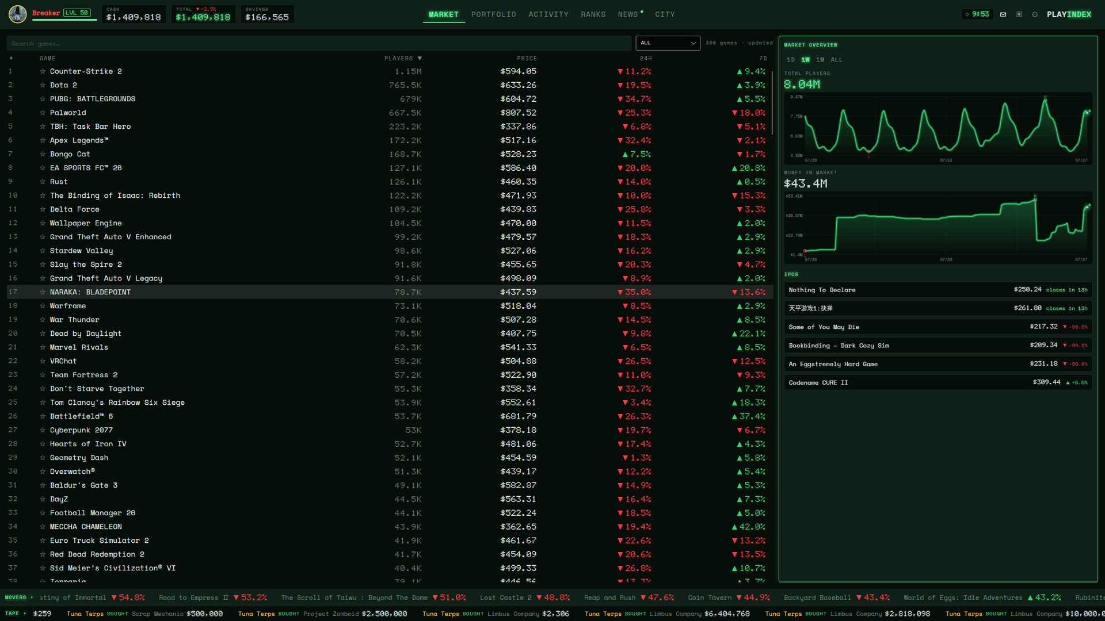
Task: Add Palworld to favorites via star
Action: click(43, 113)
